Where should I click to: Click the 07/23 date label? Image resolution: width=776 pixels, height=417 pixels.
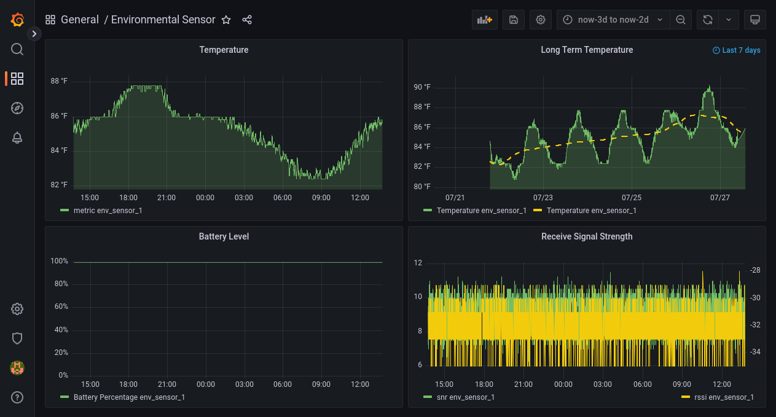543,198
